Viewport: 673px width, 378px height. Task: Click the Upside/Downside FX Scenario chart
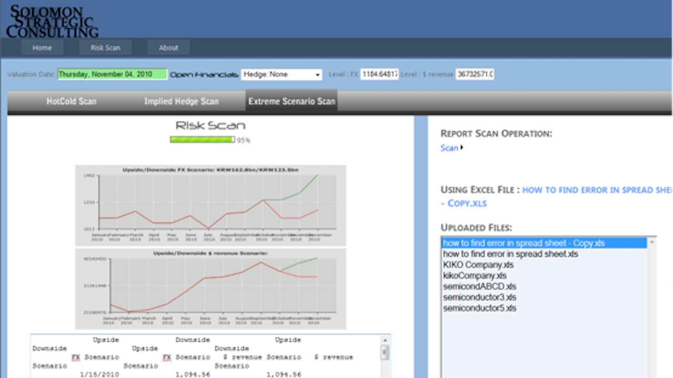coord(210,205)
